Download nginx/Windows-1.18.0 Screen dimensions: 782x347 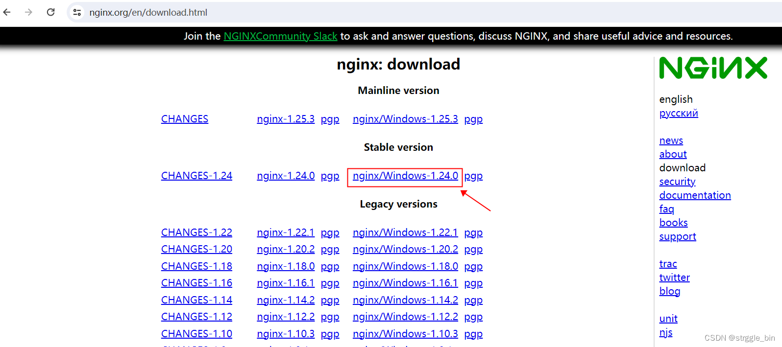click(x=405, y=266)
